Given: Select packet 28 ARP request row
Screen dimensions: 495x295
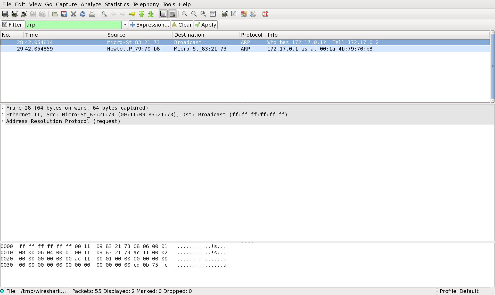Looking at the screenshot, I should 245,42.
